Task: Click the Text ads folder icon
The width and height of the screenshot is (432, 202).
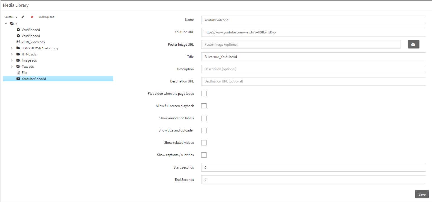Action: 18,67
